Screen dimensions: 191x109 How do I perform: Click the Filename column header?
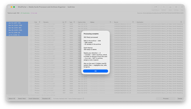click(x=46, y=22)
